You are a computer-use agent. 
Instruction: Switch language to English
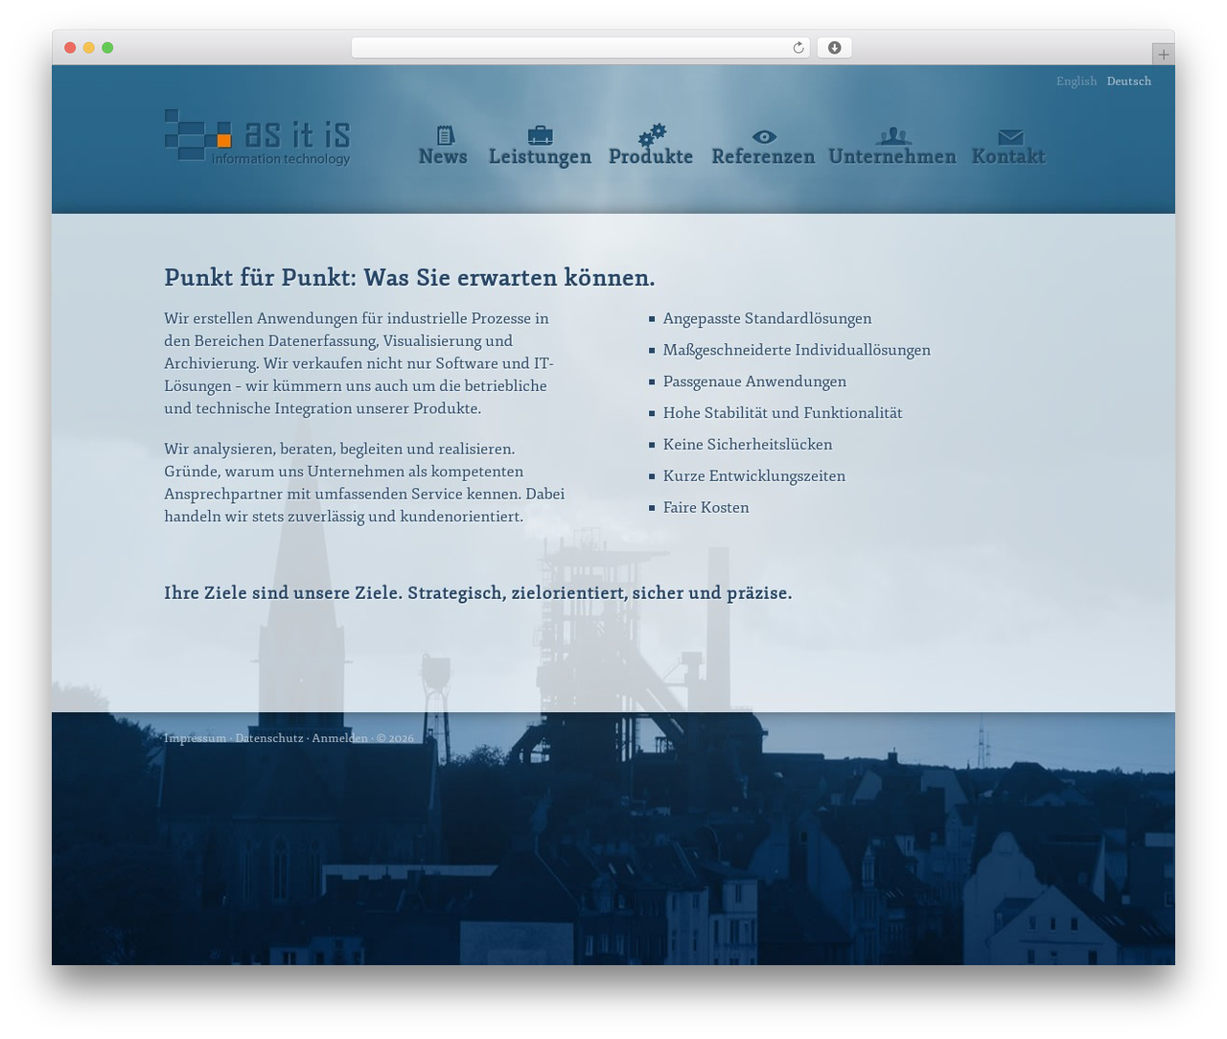[x=1077, y=81]
